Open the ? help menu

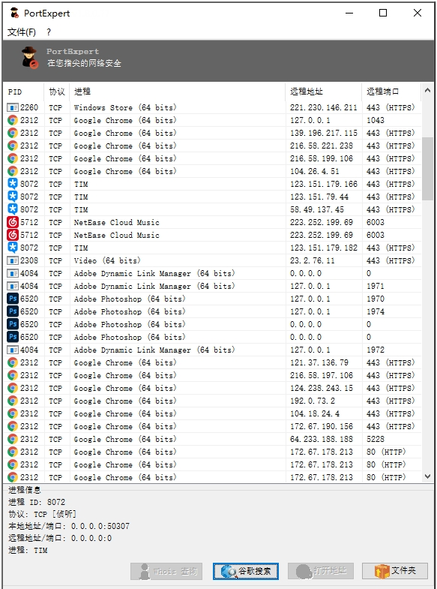coord(49,32)
